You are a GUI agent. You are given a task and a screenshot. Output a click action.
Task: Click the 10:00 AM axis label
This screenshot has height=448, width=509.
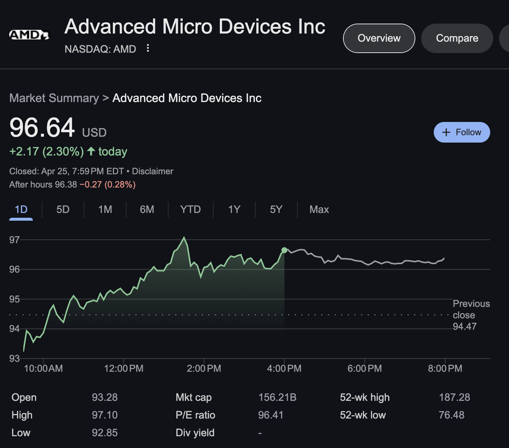click(x=43, y=368)
